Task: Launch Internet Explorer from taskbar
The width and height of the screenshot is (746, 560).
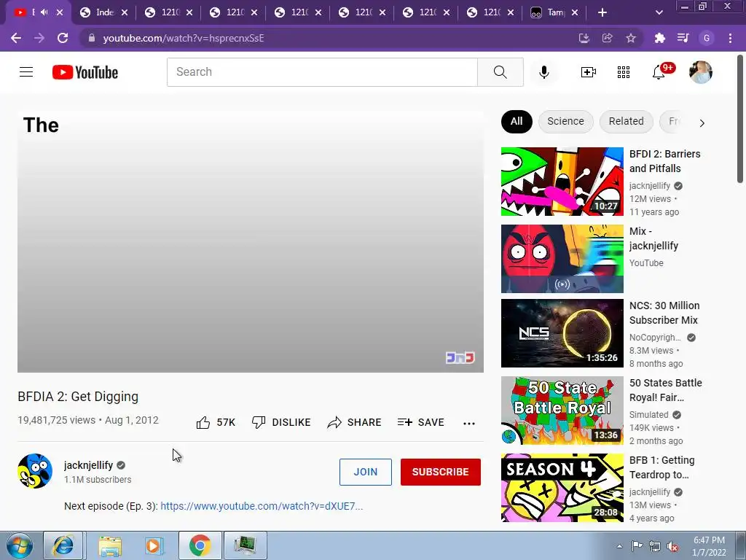Action: point(63,545)
